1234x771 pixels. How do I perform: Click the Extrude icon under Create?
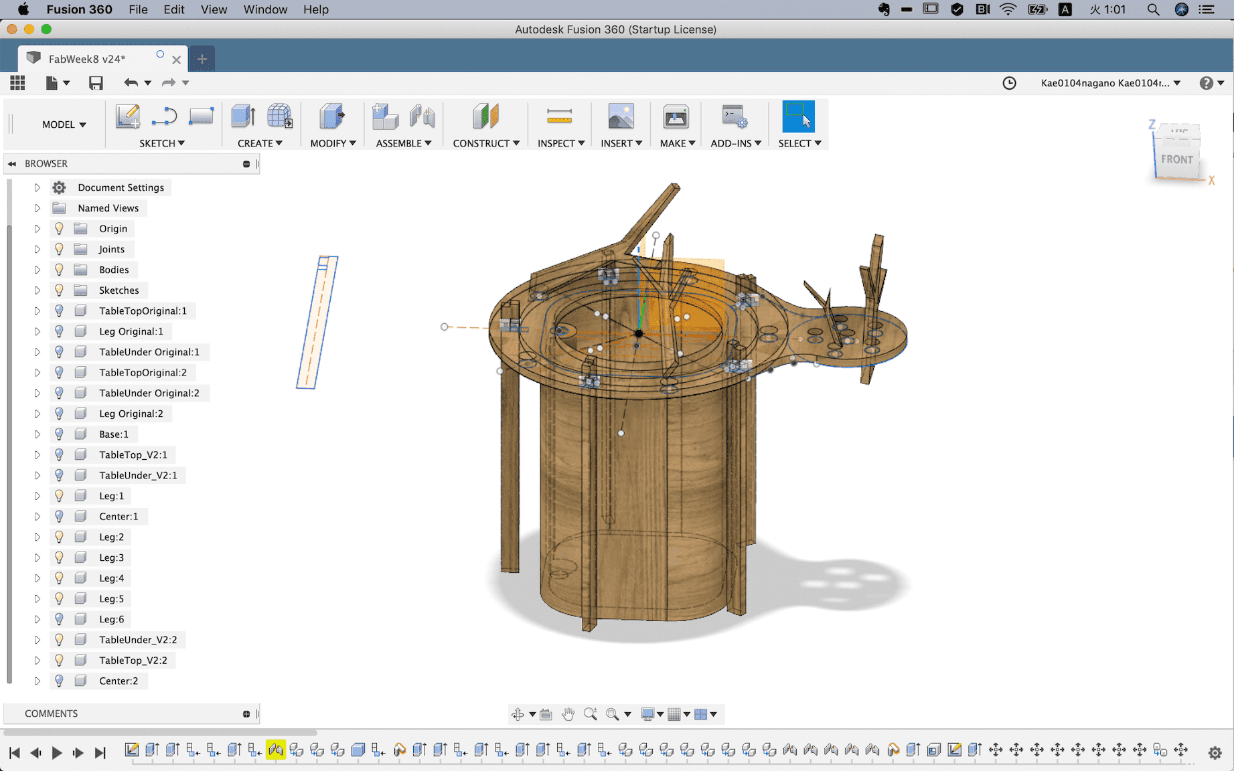click(243, 116)
